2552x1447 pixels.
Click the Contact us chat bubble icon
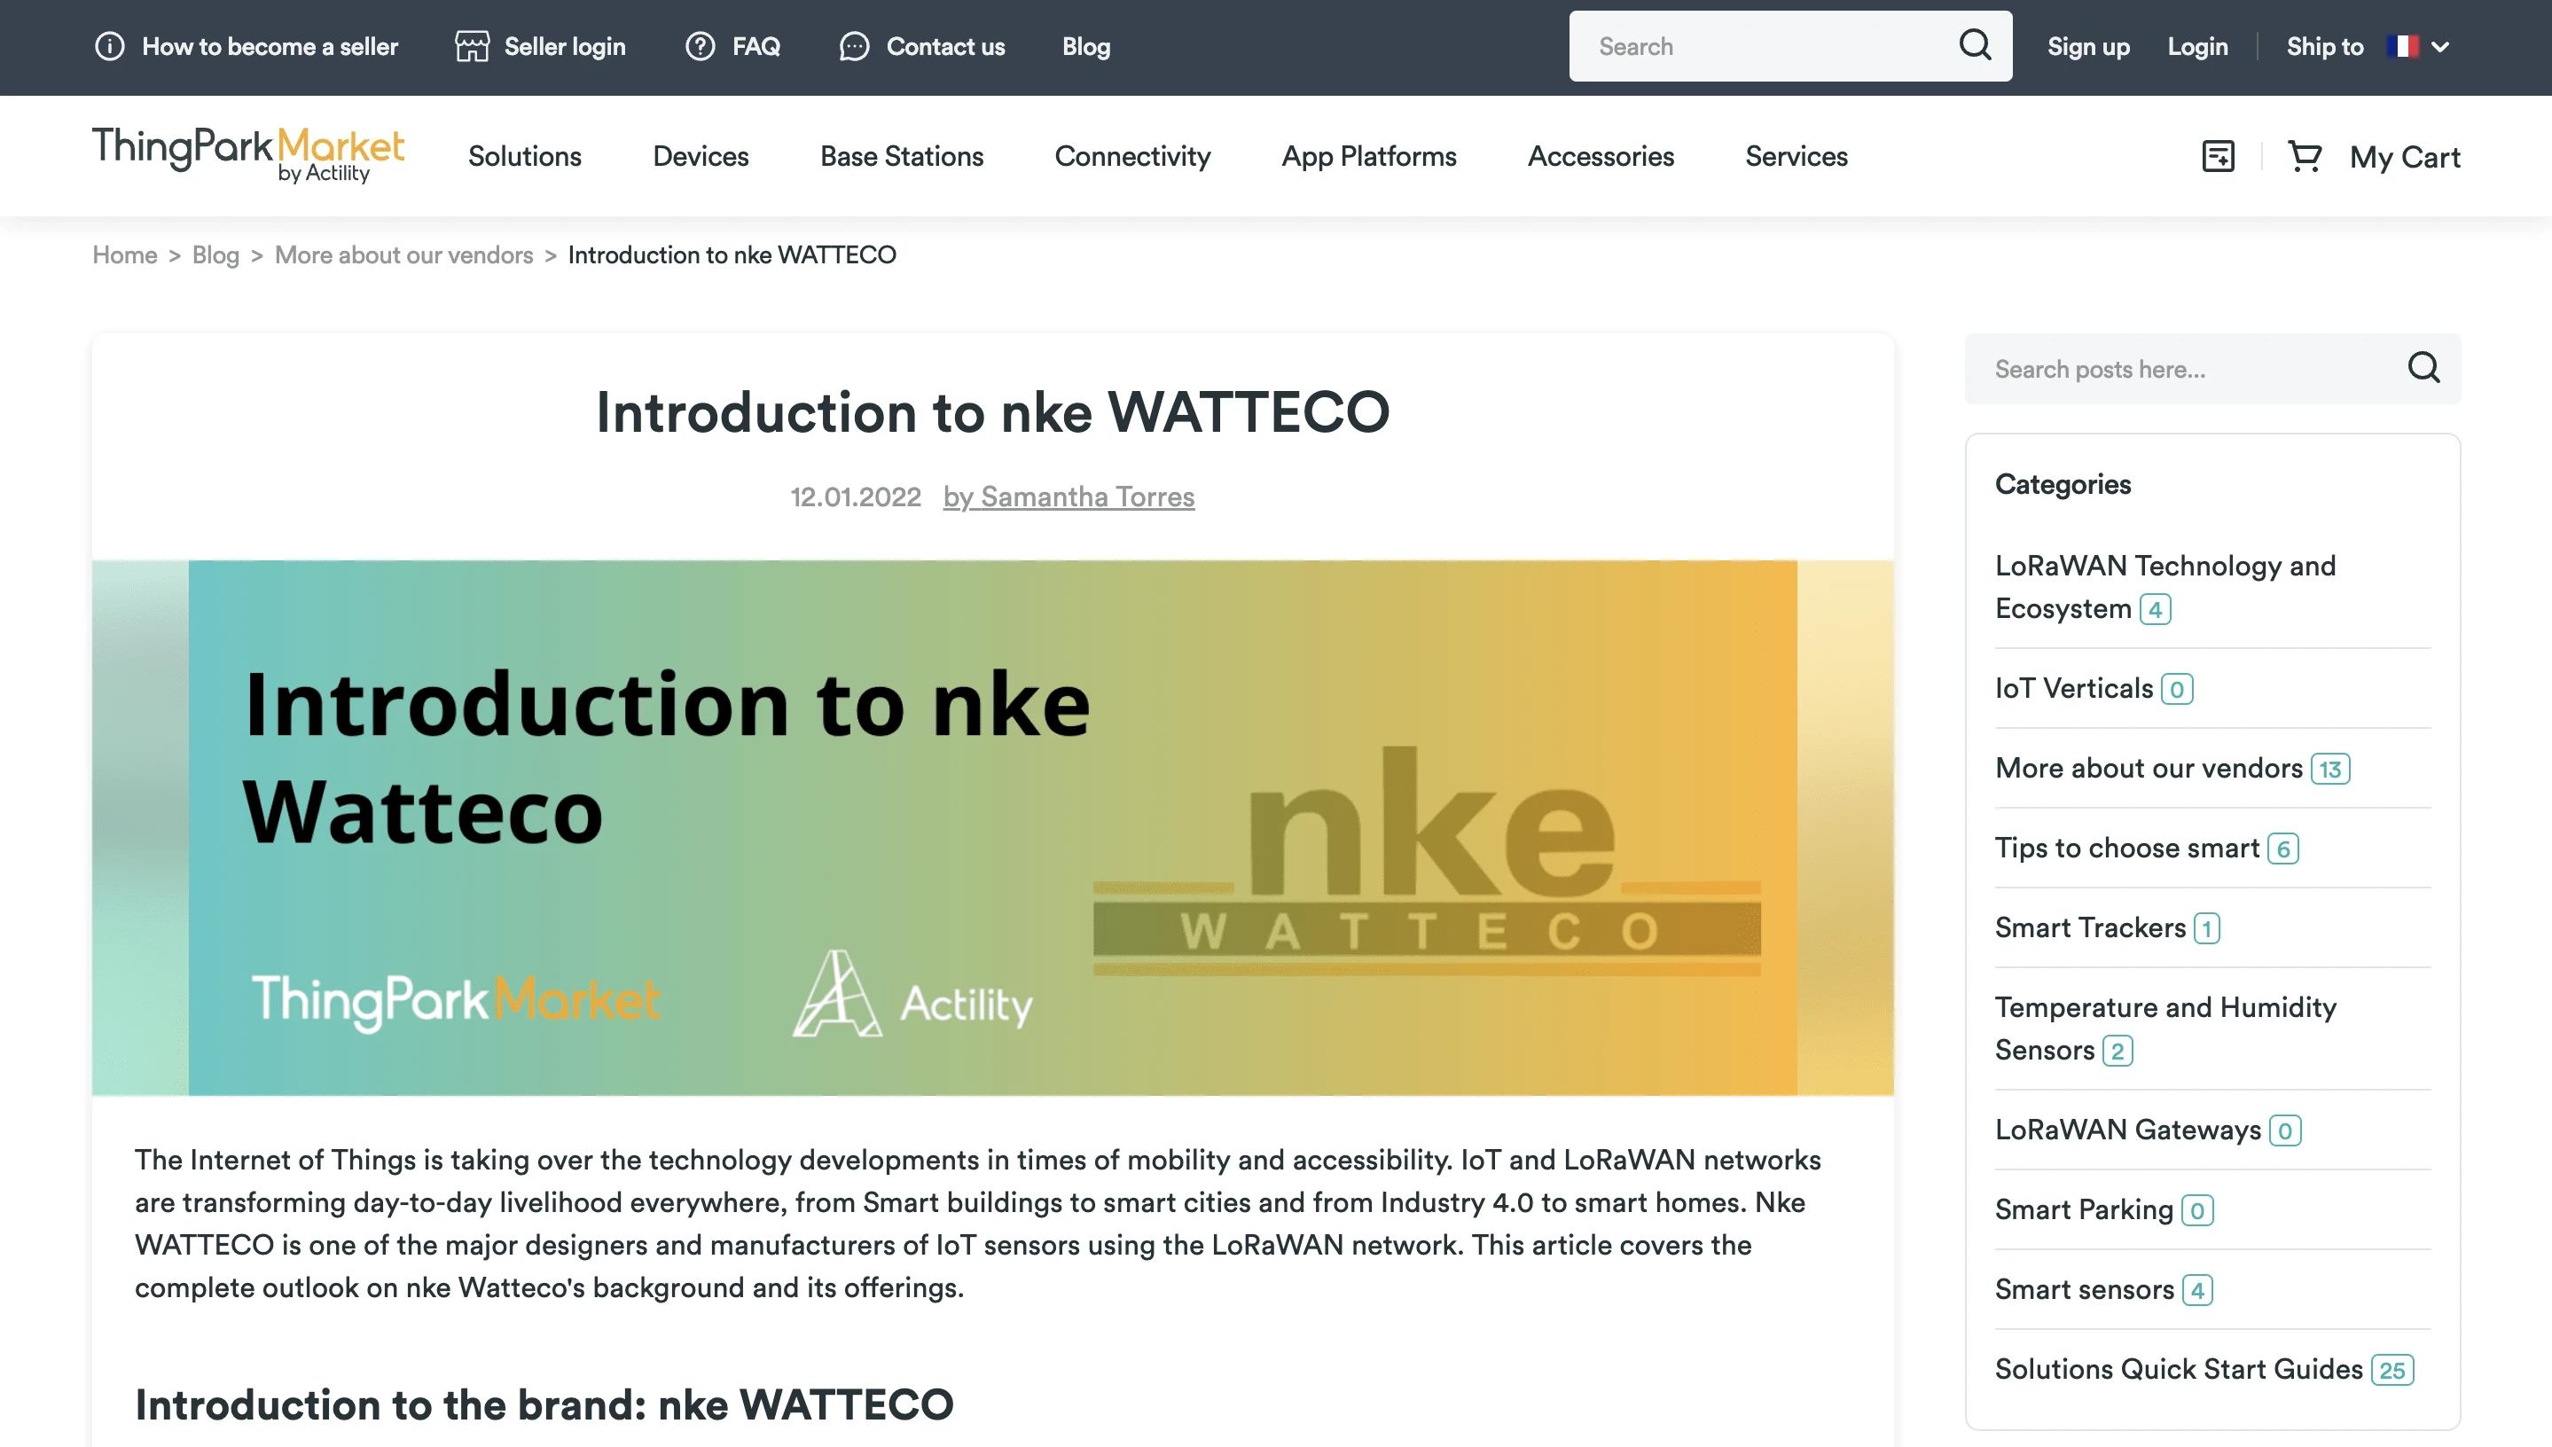tap(854, 47)
